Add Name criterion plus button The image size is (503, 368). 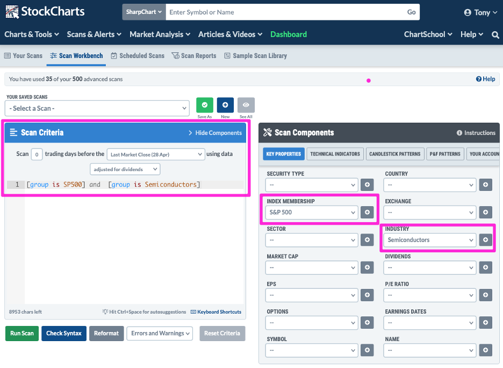pyautogui.click(x=486, y=350)
